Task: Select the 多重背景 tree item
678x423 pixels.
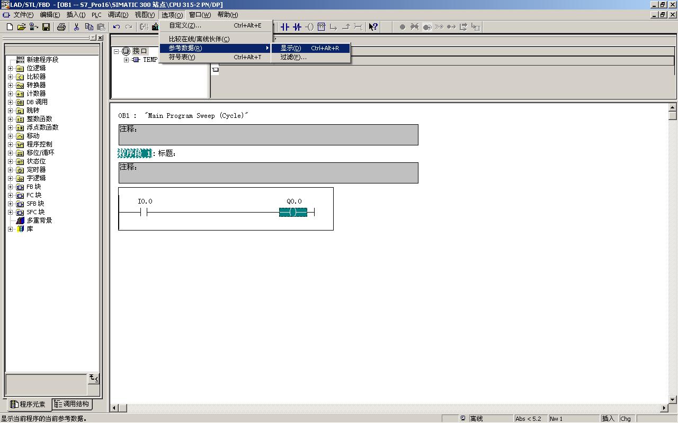Action: (39, 220)
